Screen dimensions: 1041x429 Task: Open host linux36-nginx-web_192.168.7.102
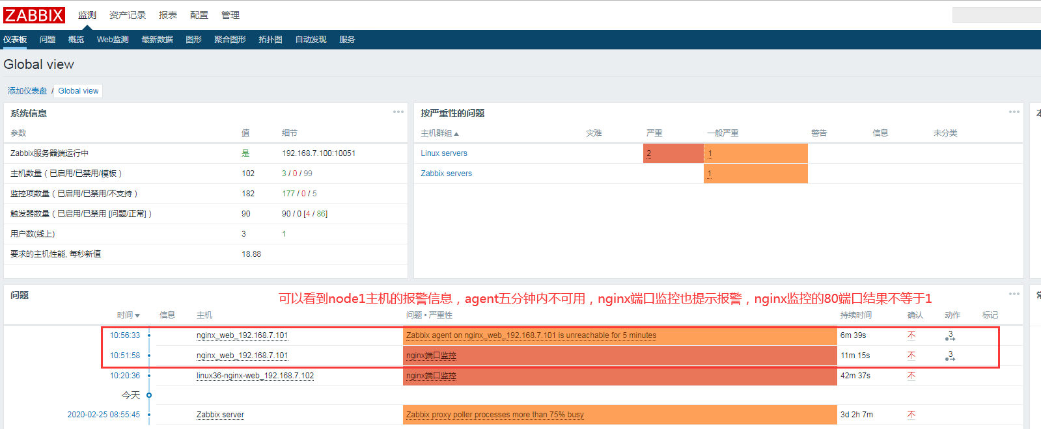[255, 376]
